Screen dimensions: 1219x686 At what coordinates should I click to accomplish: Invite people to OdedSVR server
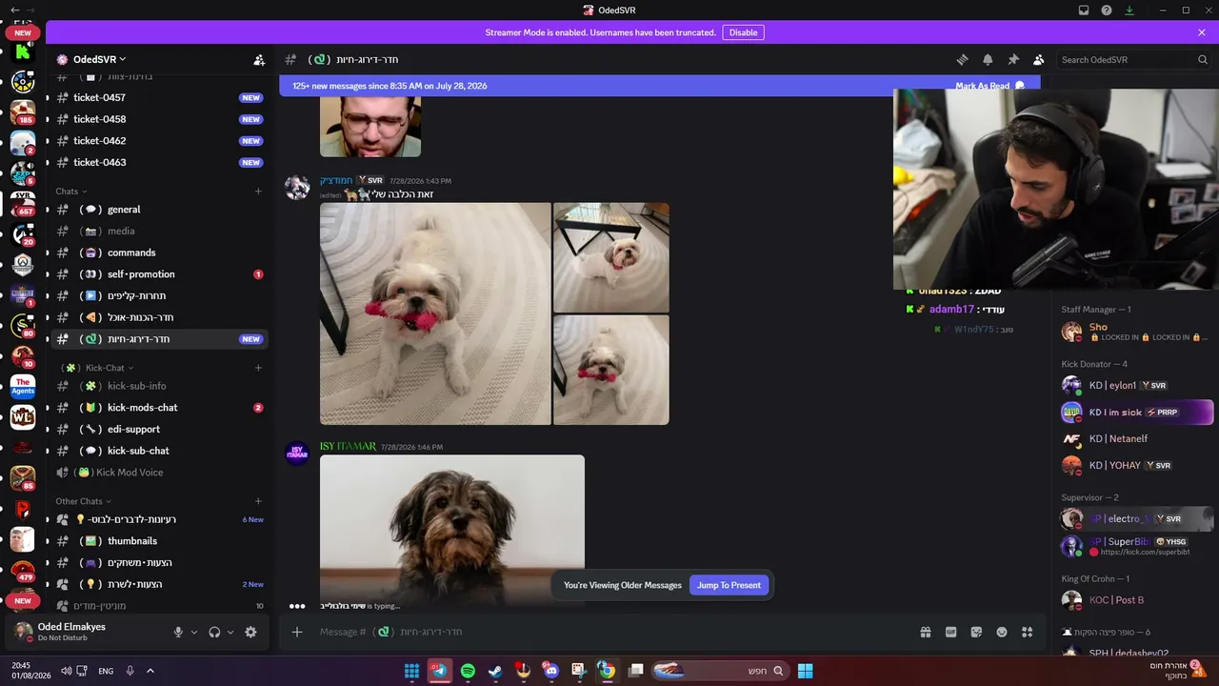(x=259, y=59)
